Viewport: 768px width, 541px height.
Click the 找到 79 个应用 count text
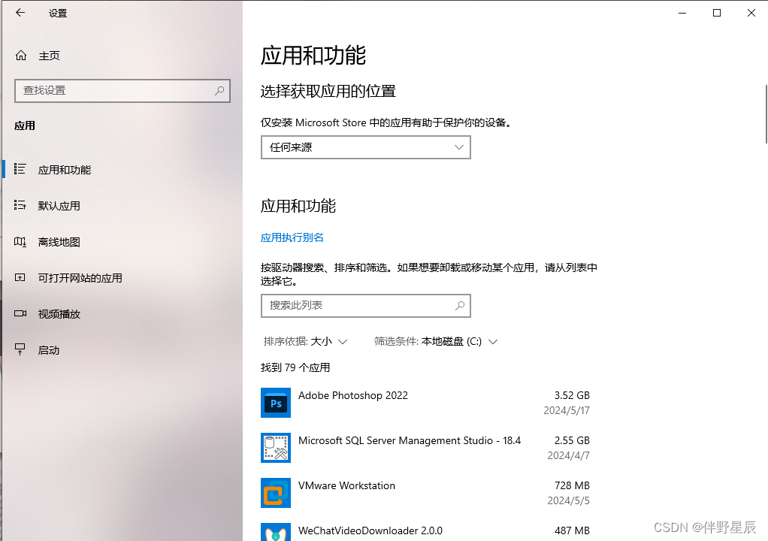pyautogui.click(x=295, y=367)
